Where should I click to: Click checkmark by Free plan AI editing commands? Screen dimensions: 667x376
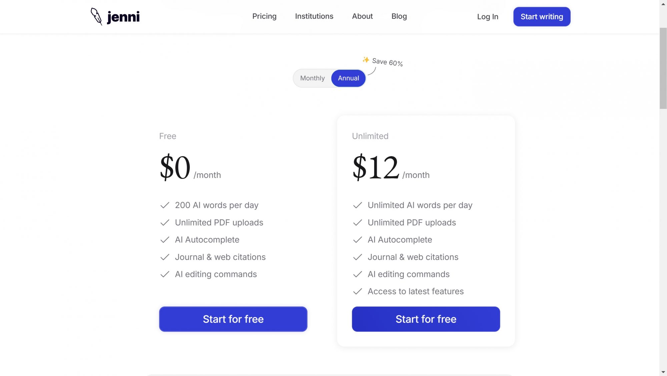click(165, 274)
